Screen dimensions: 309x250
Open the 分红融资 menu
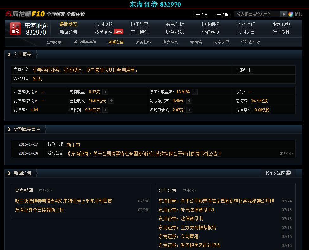click(210, 32)
